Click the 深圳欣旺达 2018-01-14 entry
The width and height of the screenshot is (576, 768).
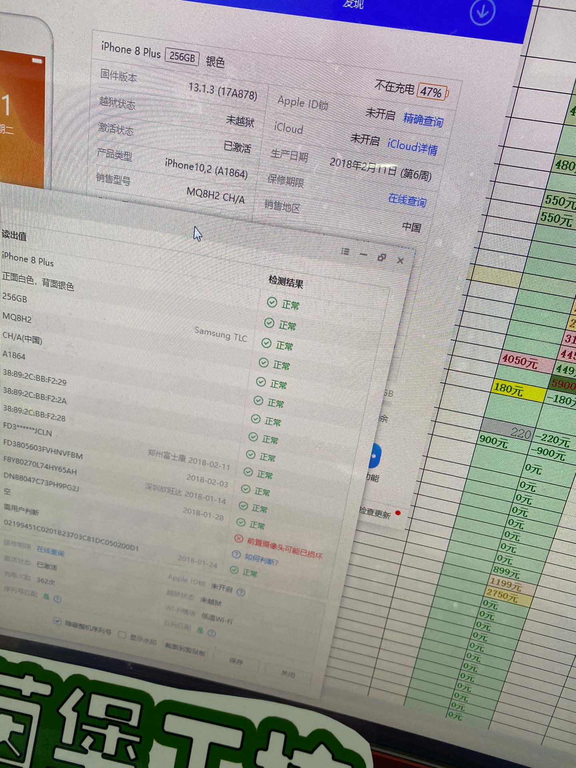click(x=185, y=494)
